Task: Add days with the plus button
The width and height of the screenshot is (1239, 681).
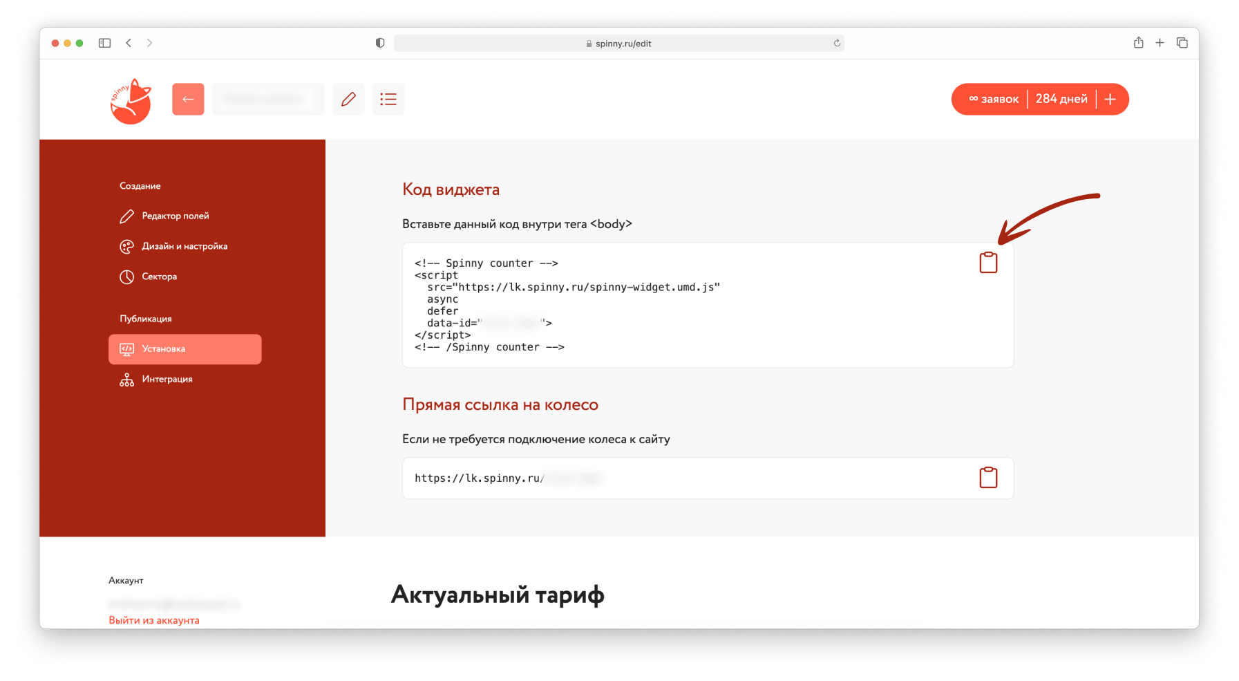Action: [1110, 99]
